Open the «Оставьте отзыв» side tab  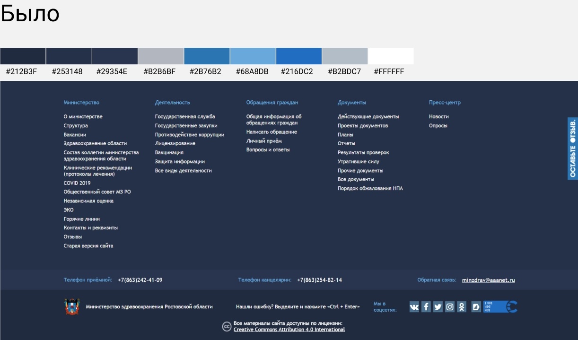pyautogui.click(x=572, y=148)
